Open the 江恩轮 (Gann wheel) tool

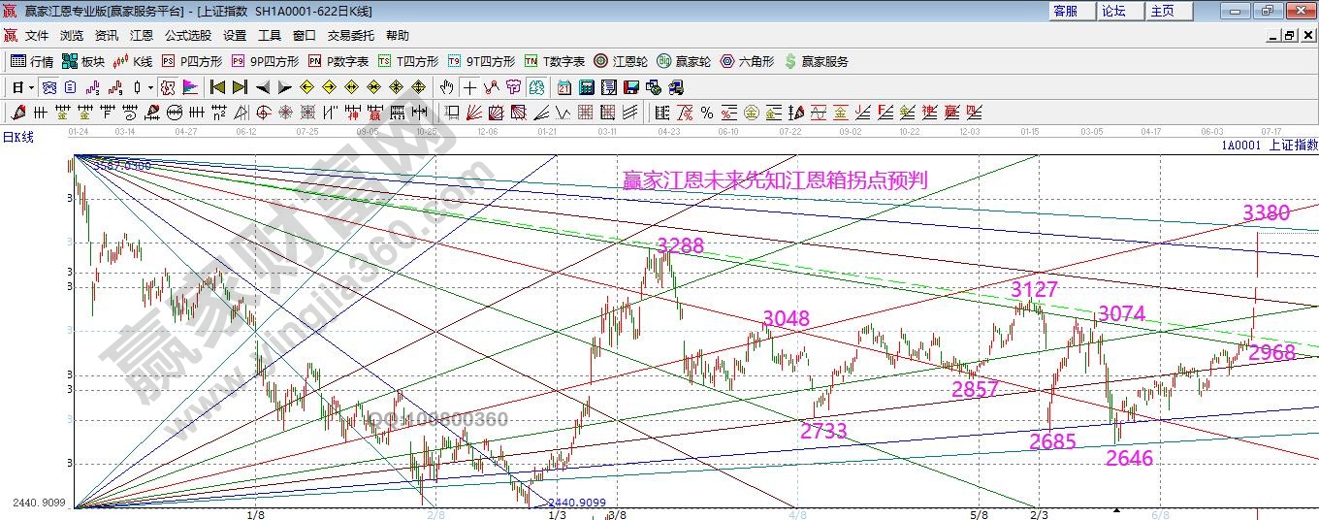(x=617, y=61)
